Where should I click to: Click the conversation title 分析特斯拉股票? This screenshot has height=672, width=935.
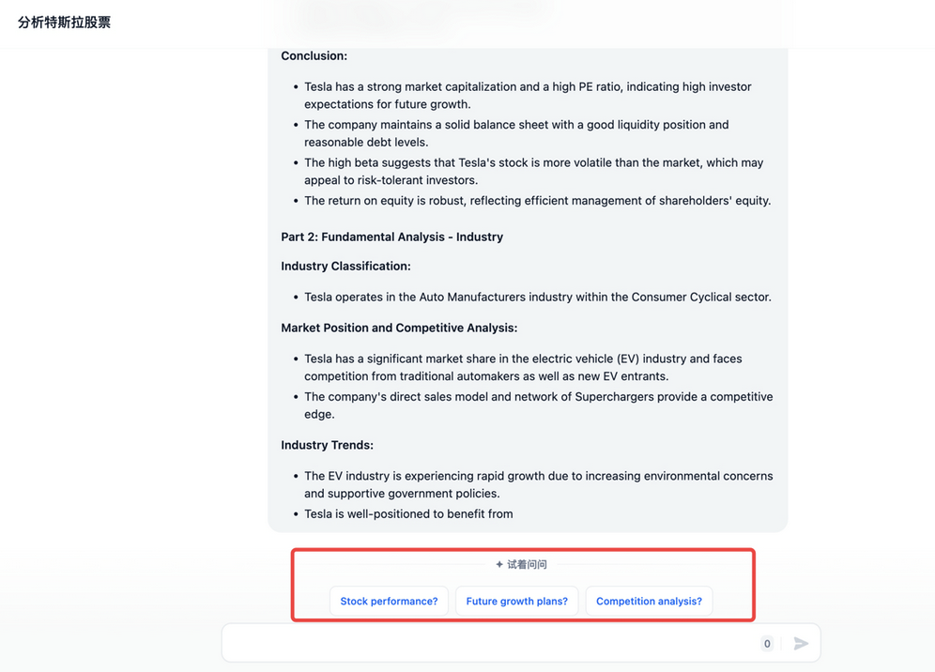coord(64,23)
